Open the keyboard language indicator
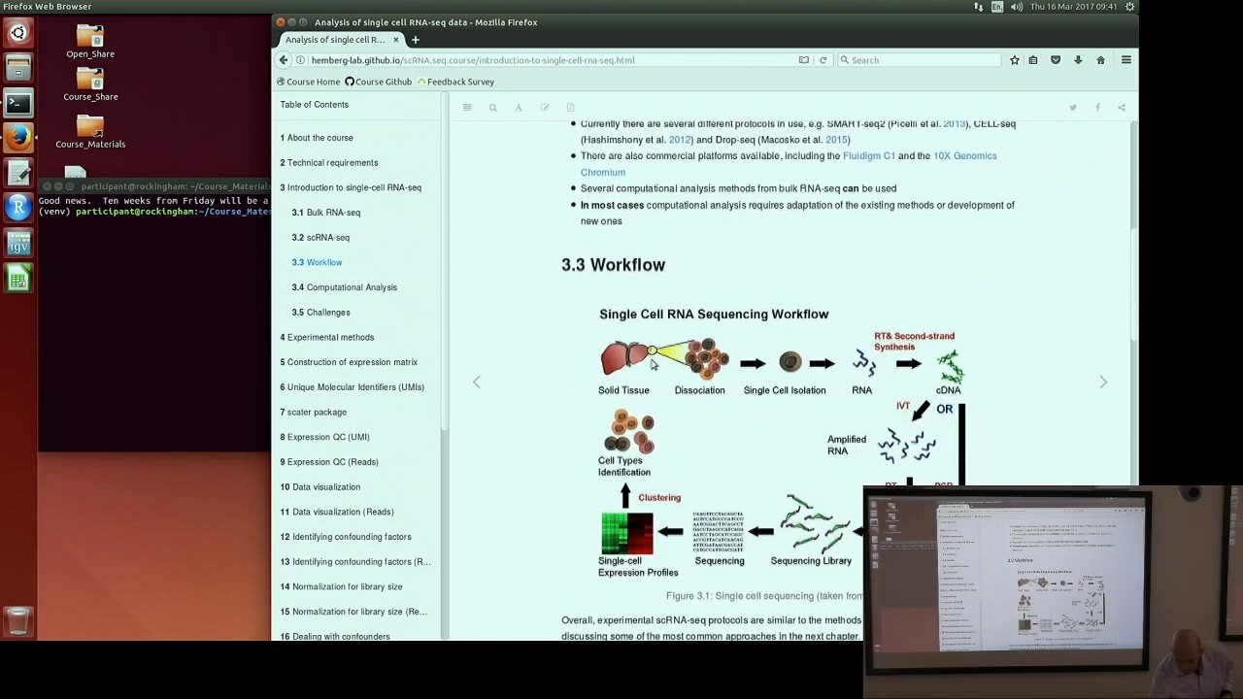 997,7
